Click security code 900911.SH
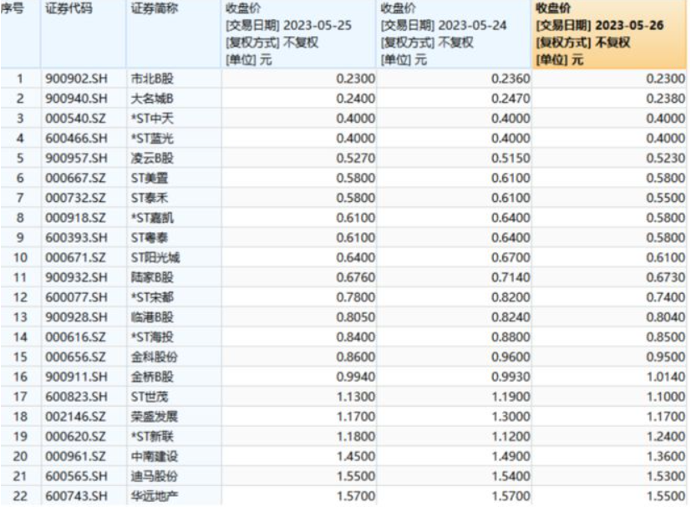 (76, 377)
